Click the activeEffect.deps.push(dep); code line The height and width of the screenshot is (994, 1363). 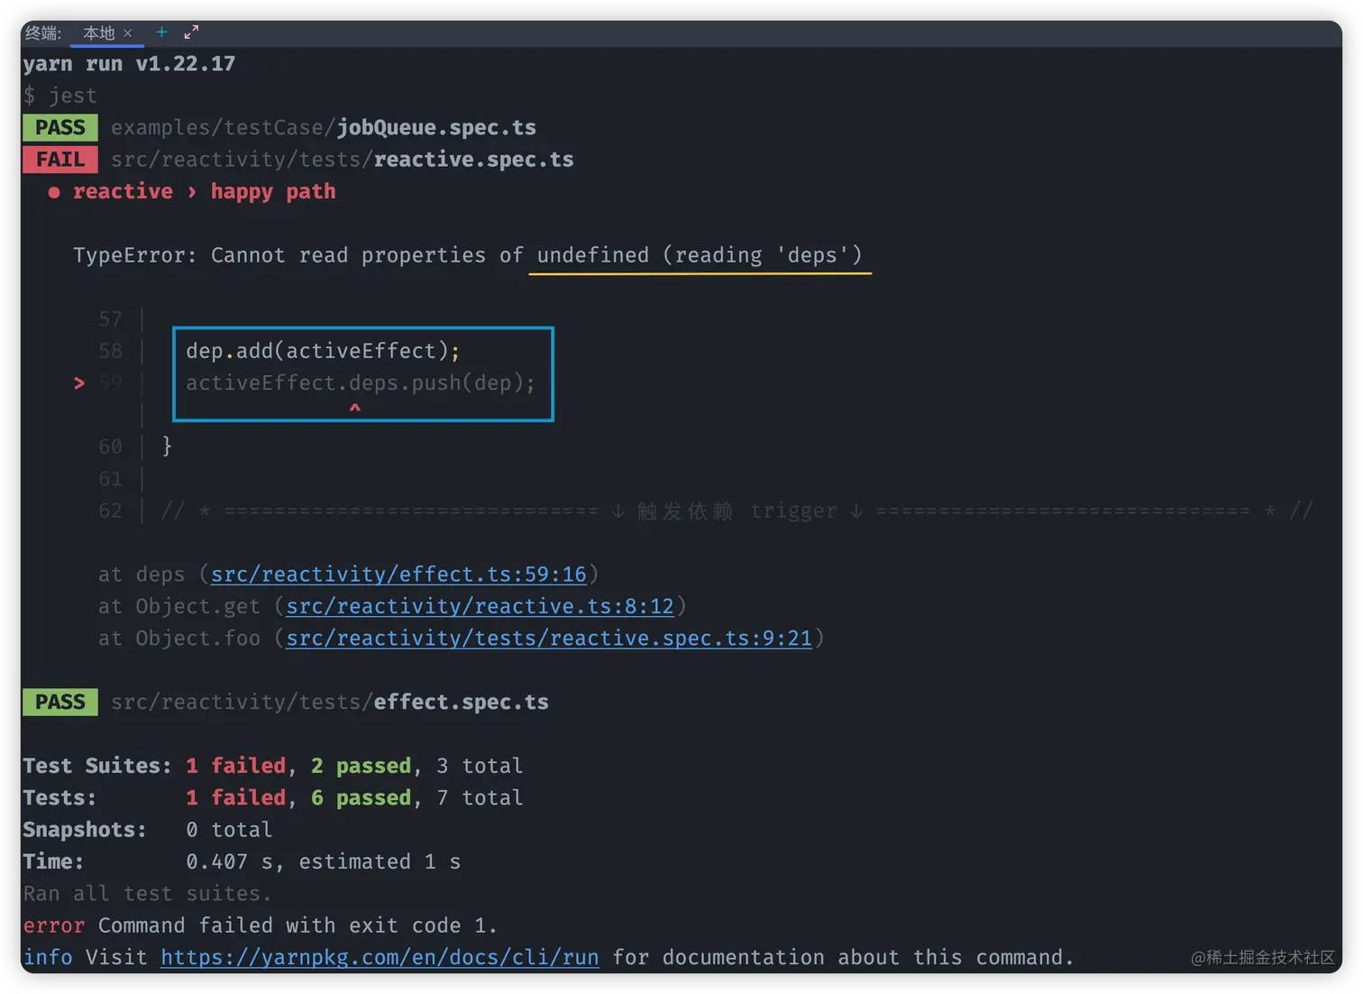pos(361,383)
